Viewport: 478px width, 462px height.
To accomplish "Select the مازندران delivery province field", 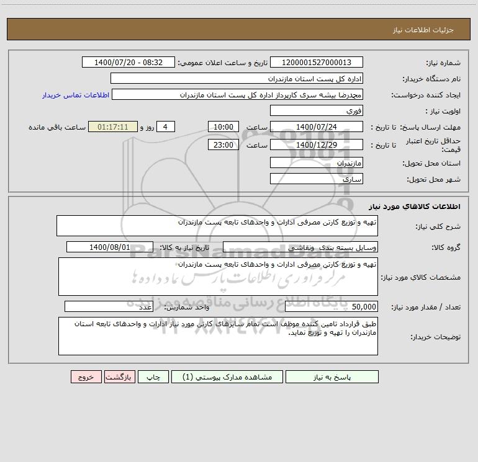I will (x=317, y=162).
